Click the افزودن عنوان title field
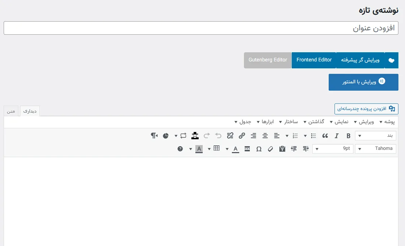The height and width of the screenshot is (246, 405). coord(201,28)
